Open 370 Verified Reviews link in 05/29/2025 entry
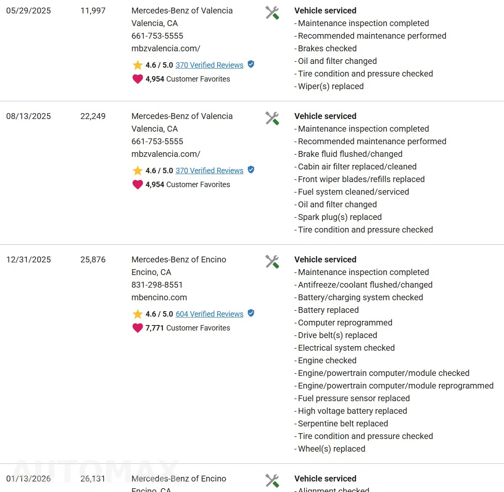This screenshot has height=492, width=504. pyautogui.click(x=210, y=65)
